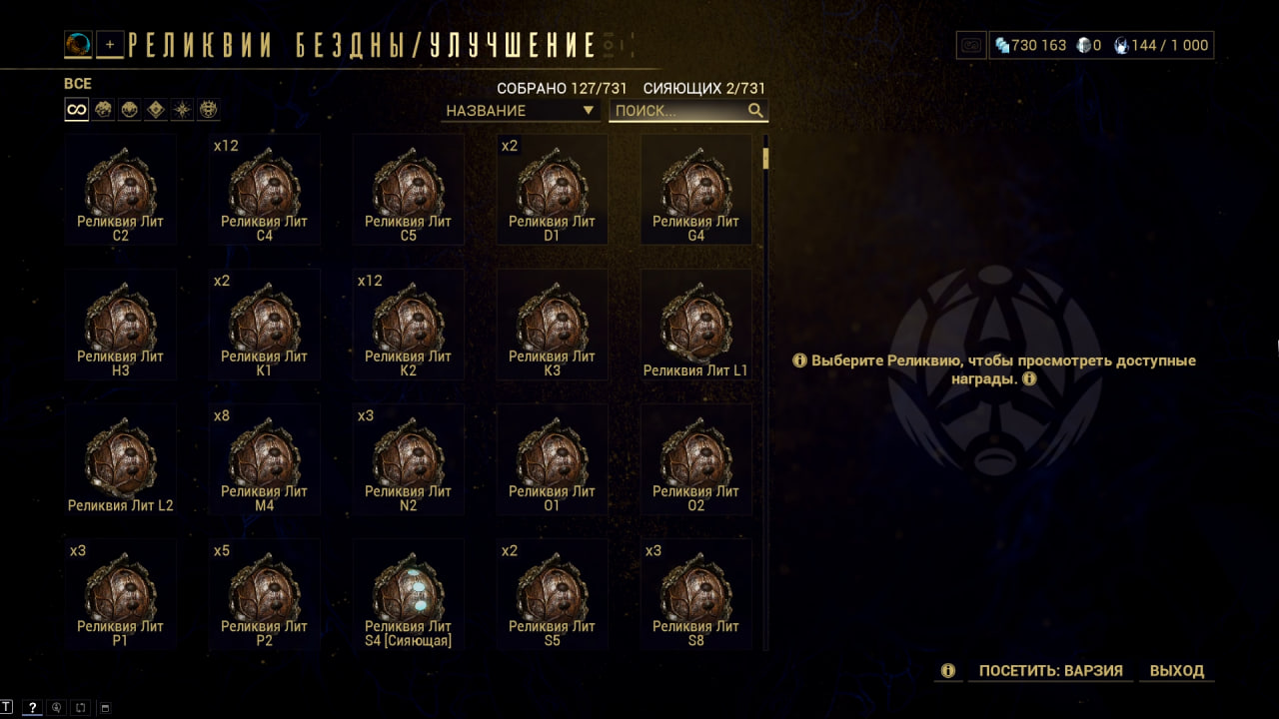Click the info icon beside Посетить: Варзия

(948, 671)
